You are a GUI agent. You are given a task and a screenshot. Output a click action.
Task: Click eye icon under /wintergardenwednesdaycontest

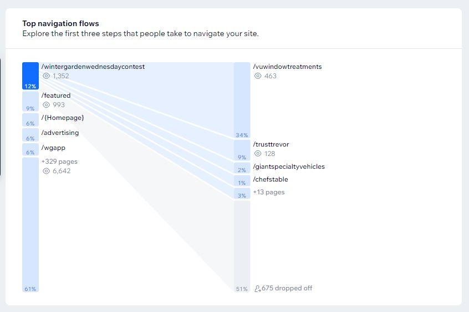pyautogui.click(x=47, y=76)
